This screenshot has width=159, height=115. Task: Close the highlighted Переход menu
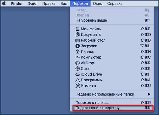pyautogui.click(x=80, y=4)
